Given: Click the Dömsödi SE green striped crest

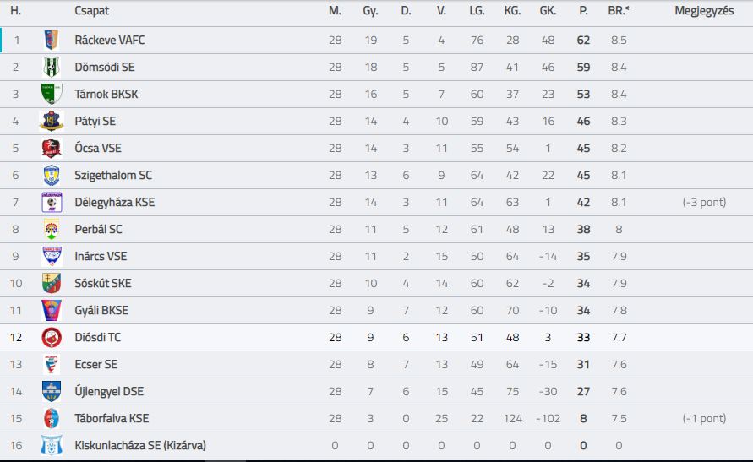Looking at the screenshot, I should (x=52, y=68).
